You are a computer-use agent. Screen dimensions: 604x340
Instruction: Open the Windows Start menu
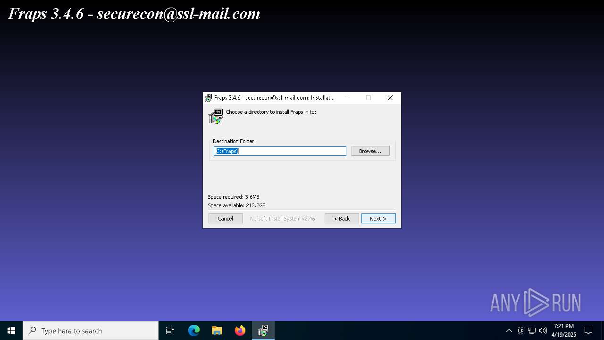[11, 331]
